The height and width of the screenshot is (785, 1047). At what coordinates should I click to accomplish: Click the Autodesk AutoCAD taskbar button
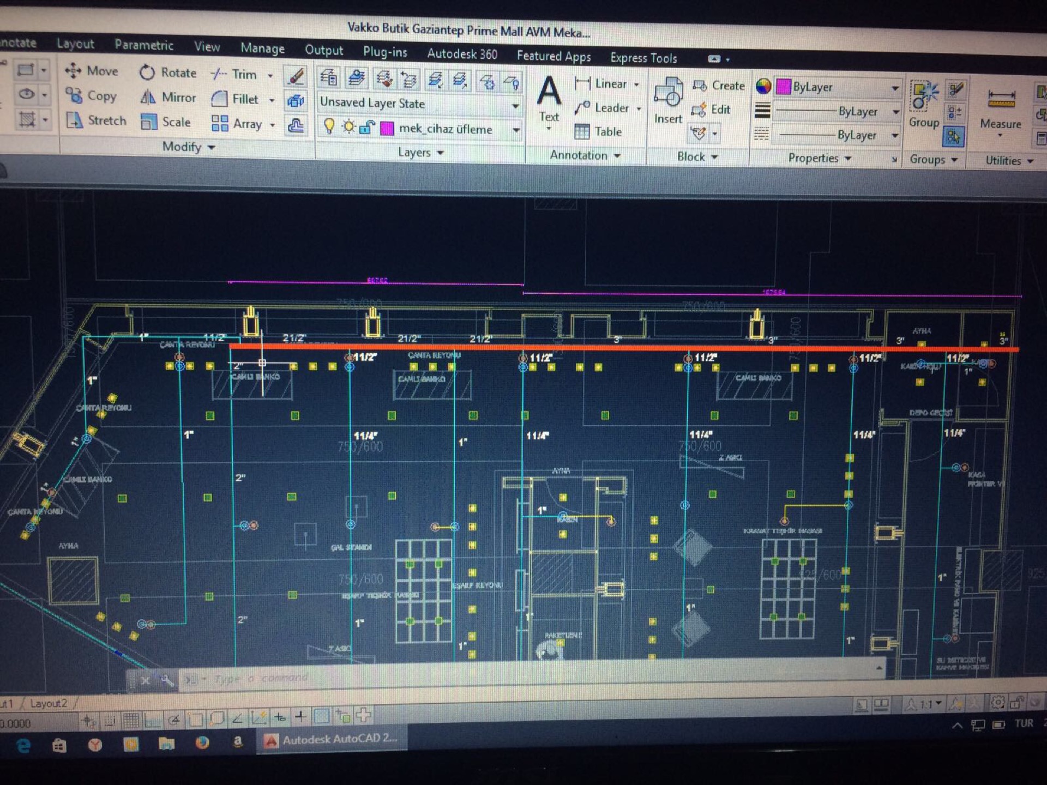click(x=332, y=739)
